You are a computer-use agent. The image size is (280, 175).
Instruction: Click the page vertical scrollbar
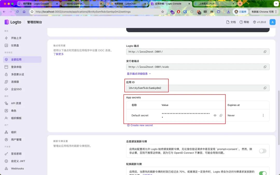pyautogui.click(x=279, y=118)
